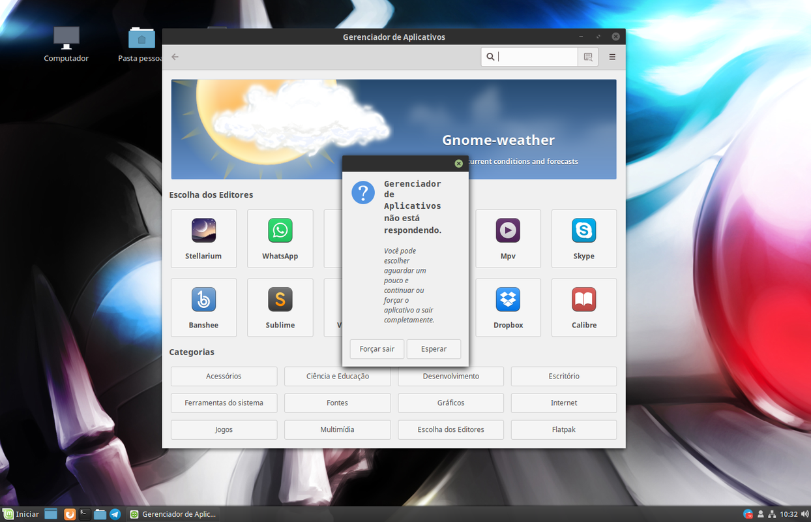Open the Pasta pessoal desktop folder
The width and height of the screenshot is (811, 522).
point(141,44)
